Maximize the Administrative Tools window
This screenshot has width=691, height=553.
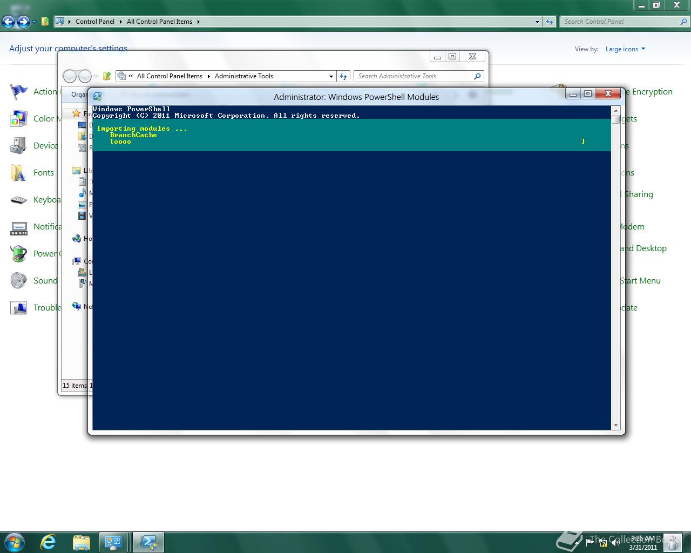[x=452, y=56]
